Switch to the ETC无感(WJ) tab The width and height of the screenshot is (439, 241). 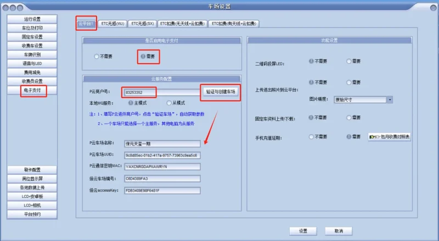[x=113, y=24]
